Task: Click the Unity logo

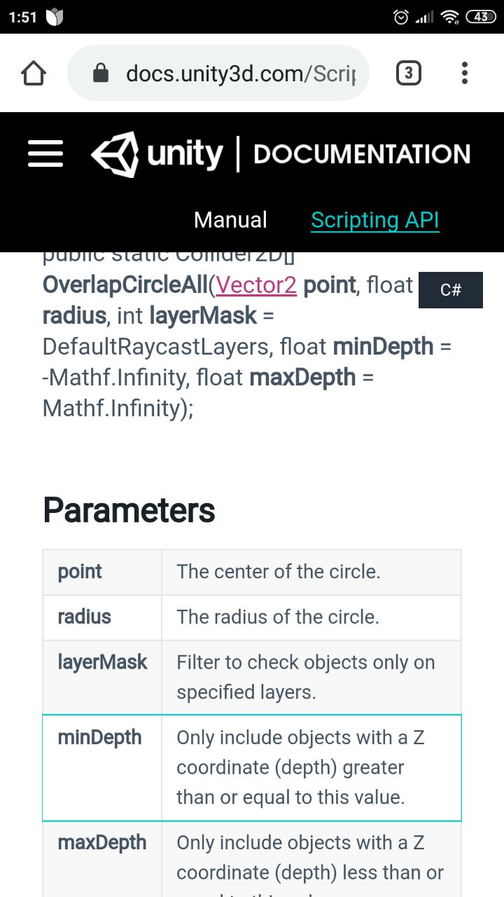Action: tap(157, 154)
